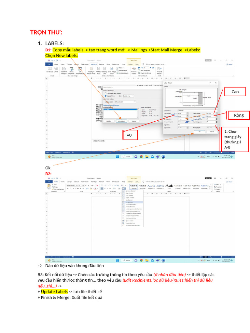
Task: Click Replace in lower screenshot Editing group
Action: 218,187
